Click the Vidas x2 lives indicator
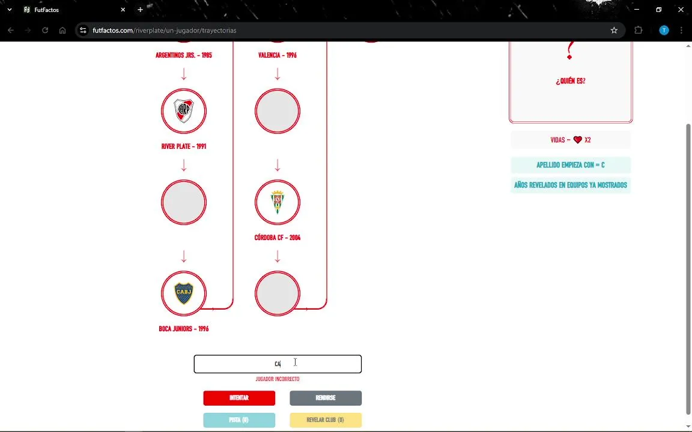This screenshot has height=432, width=692. 571,140
